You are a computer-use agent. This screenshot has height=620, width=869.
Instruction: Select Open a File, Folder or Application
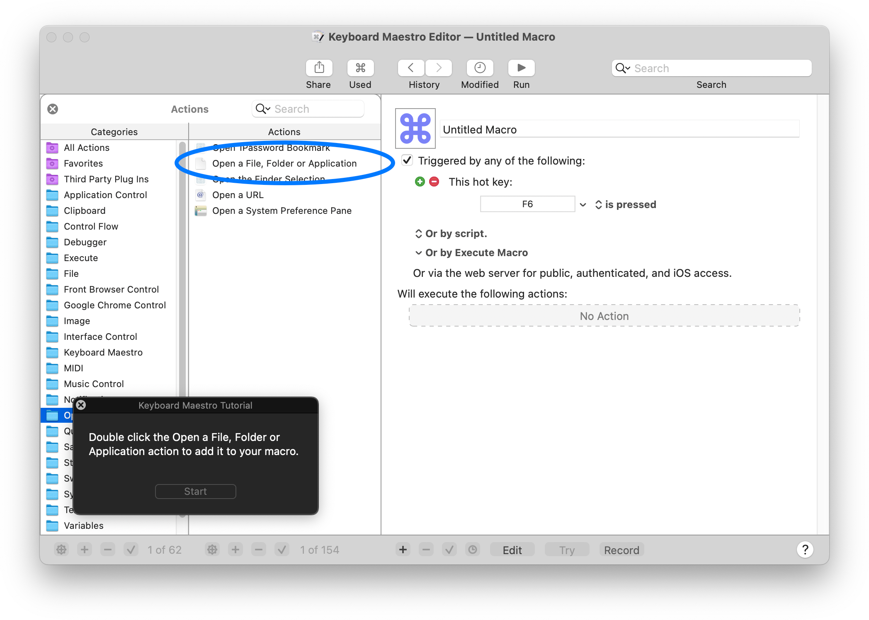click(285, 163)
